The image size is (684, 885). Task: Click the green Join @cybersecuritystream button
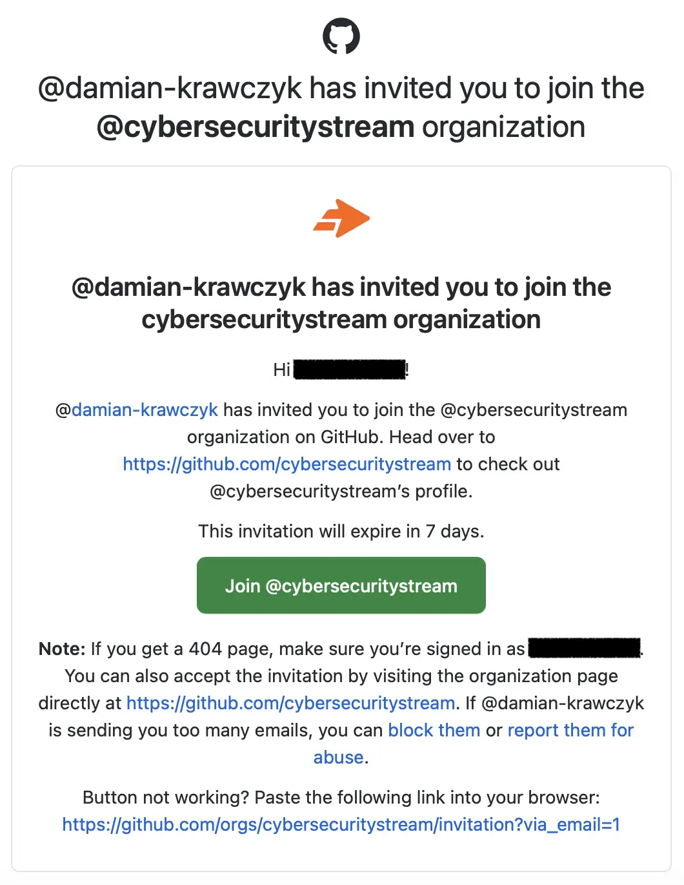[341, 585]
